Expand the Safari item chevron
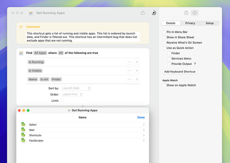This screenshot has height=163, width=230. point(144,124)
